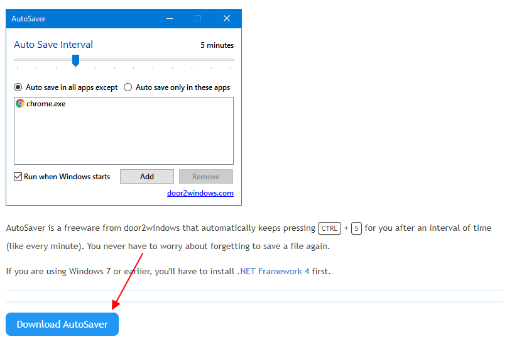Close the AutoSaver window with the X
Image resolution: width=507 pixels, height=339 pixels.
click(227, 18)
